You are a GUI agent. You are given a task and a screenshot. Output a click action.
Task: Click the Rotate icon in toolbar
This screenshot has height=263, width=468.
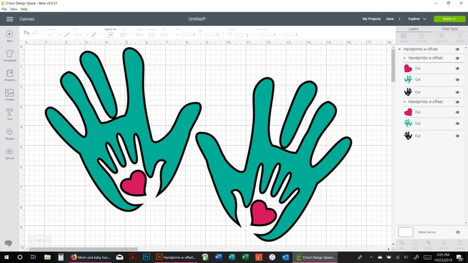(230, 35)
